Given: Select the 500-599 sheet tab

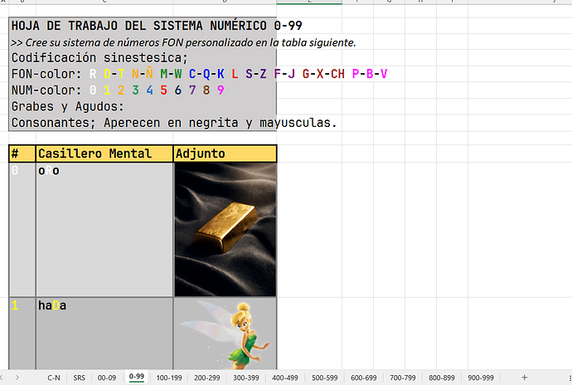Looking at the screenshot, I should click(324, 378).
